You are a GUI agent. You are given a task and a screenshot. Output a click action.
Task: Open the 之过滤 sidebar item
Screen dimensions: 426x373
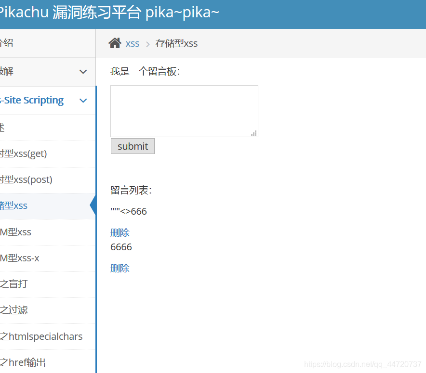[13, 310]
